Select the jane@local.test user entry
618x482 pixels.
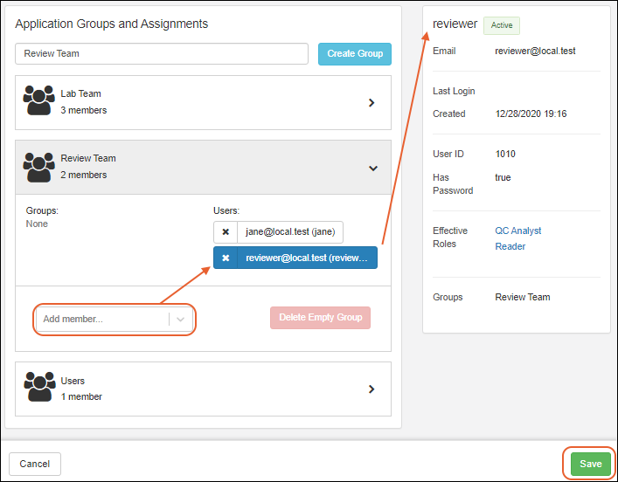[290, 231]
